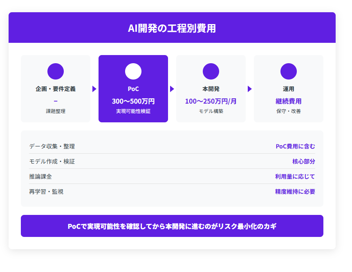Select the モデル作成・検証 row label

click(x=52, y=161)
